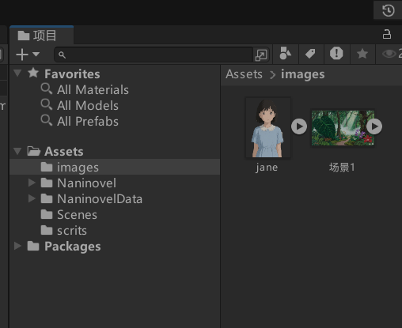Toggle the project panel lock icon
Image resolution: width=402 pixels, height=328 pixels.
click(x=387, y=35)
